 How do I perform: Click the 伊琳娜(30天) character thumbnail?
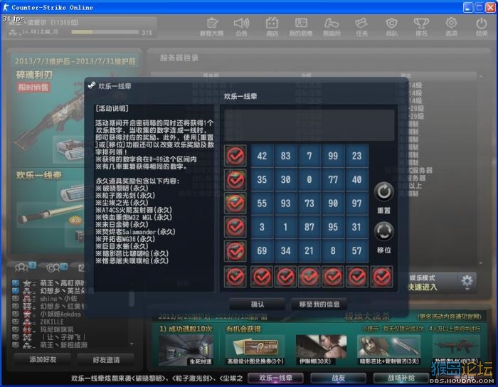pos(322,350)
